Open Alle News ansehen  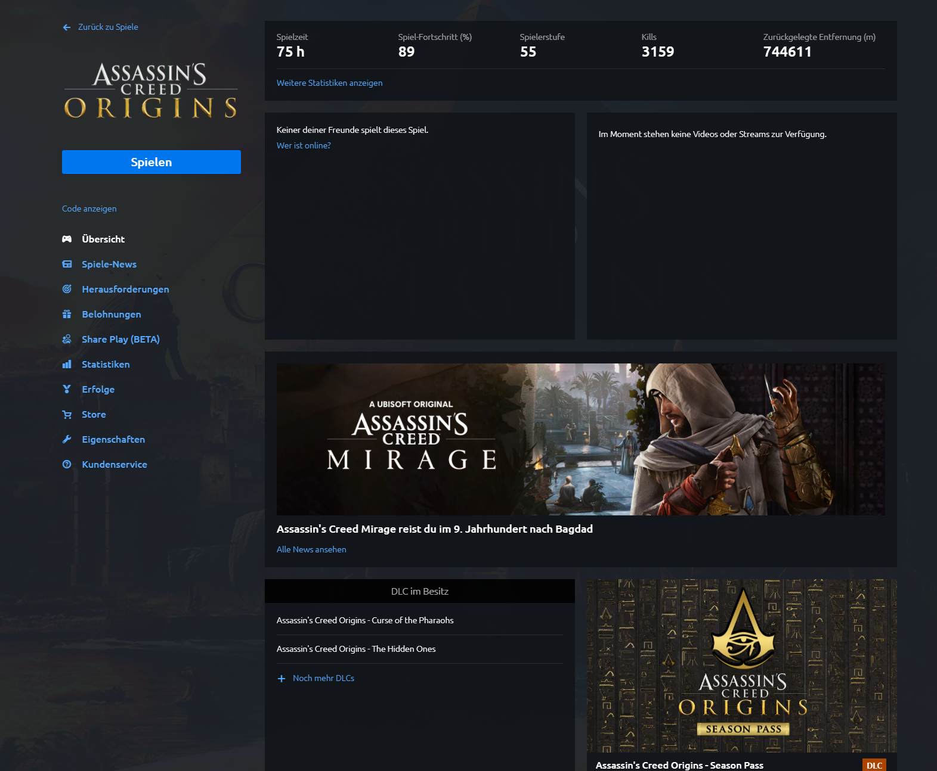(311, 549)
